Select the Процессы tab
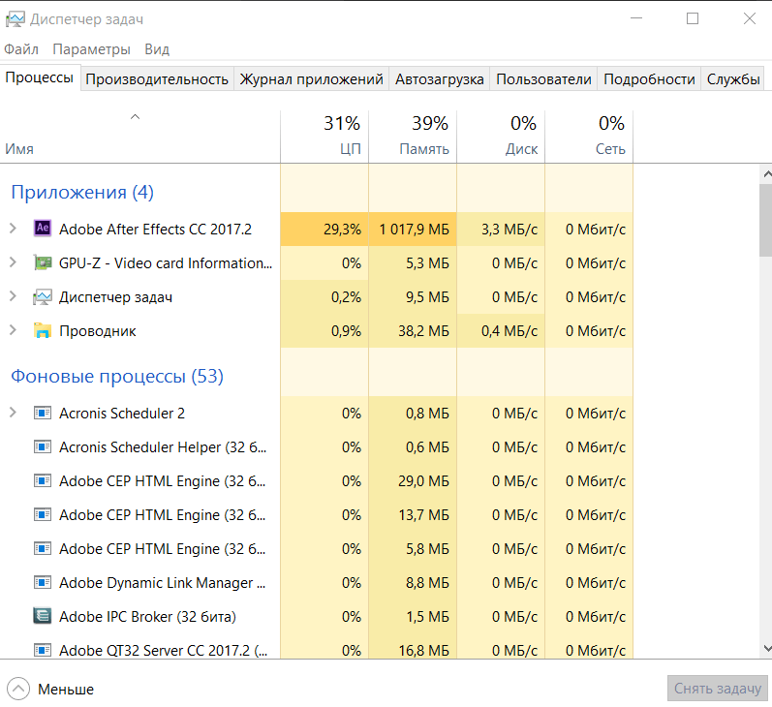 pos(40,77)
